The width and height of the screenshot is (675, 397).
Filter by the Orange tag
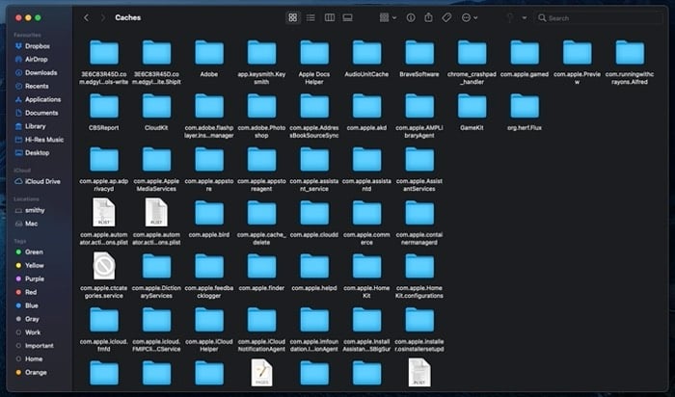31,372
